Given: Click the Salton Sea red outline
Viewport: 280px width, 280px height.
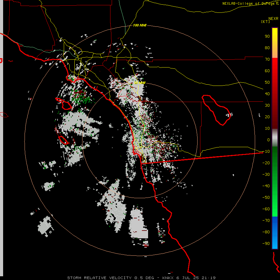Looking at the screenshot, I should (x=217, y=110).
